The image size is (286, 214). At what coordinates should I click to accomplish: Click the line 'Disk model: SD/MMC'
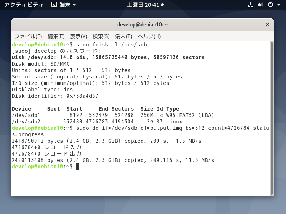point(41,64)
